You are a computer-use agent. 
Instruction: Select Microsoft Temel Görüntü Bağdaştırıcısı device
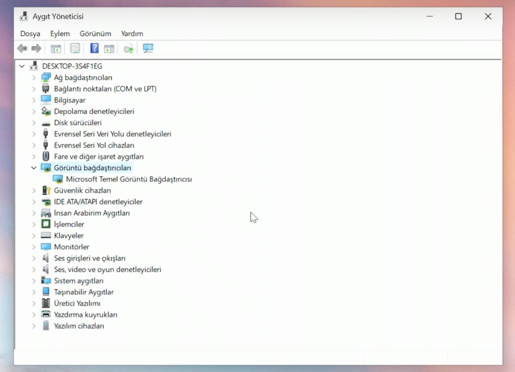[129, 179]
